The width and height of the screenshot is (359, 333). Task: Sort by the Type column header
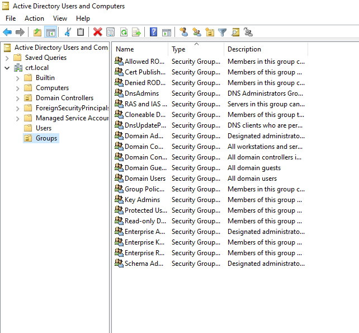click(196, 49)
